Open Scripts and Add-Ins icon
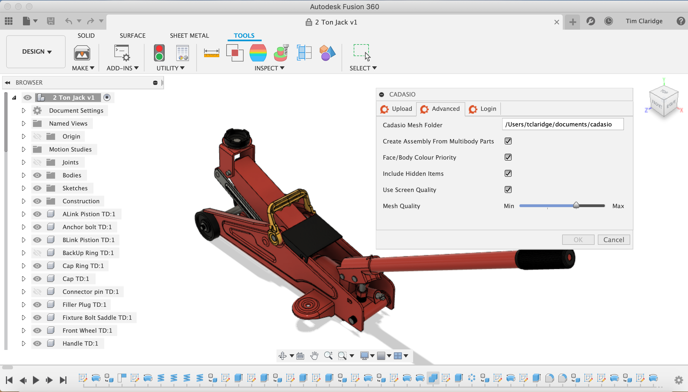The image size is (688, 392). pyautogui.click(x=122, y=53)
